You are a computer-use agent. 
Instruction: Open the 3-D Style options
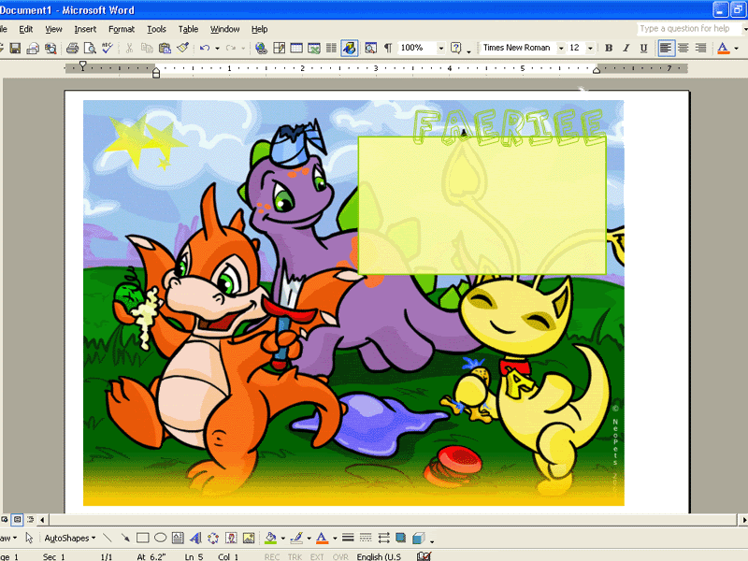(x=418, y=539)
